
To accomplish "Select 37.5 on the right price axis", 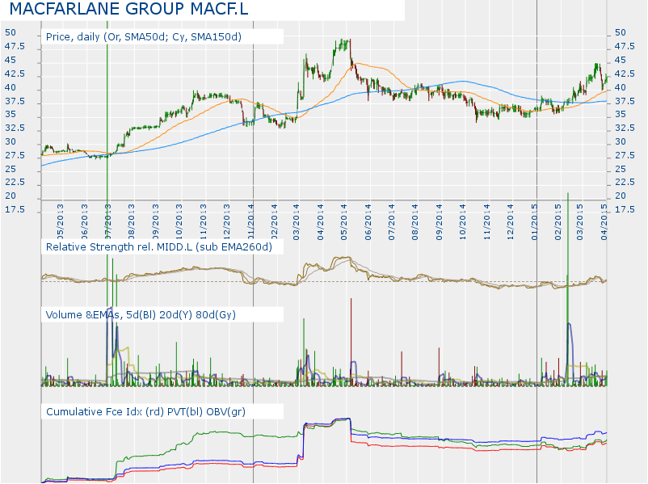I will point(625,101).
